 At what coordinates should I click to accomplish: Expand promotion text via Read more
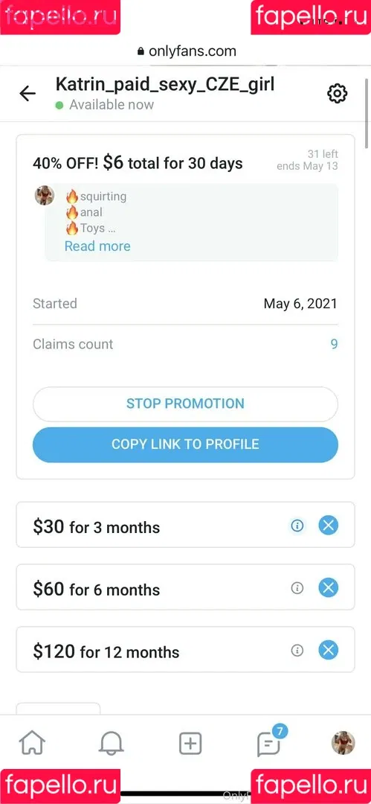(x=97, y=246)
